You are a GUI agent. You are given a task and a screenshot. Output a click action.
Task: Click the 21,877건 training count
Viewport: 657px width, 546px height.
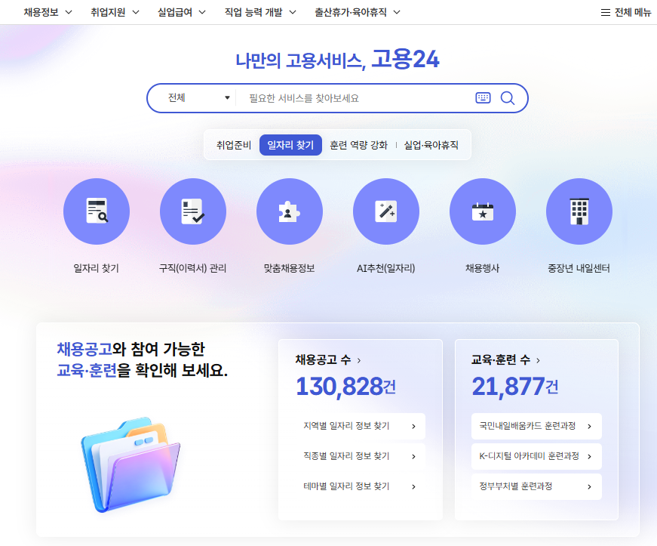[x=515, y=387]
